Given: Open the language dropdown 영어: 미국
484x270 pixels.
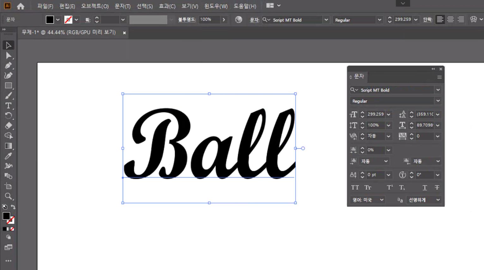Looking at the screenshot, I should (368, 200).
